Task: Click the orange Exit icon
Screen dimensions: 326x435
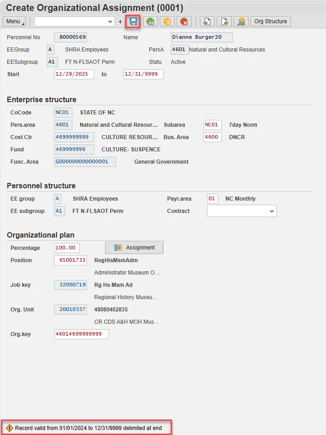Action: coord(167,21)
